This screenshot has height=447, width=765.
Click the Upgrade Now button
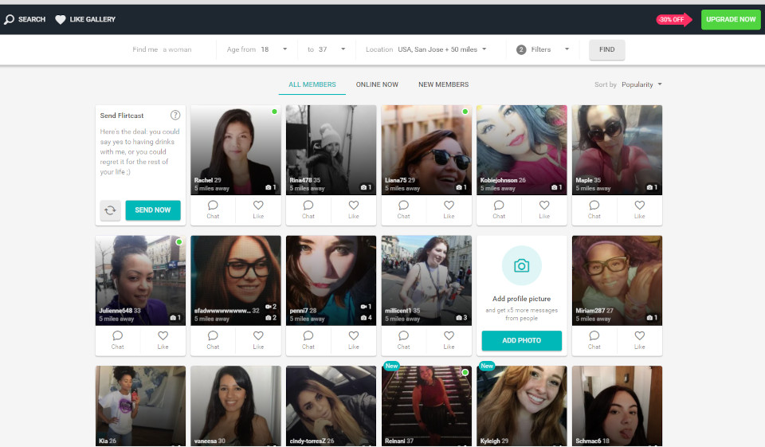coord(730,20)
